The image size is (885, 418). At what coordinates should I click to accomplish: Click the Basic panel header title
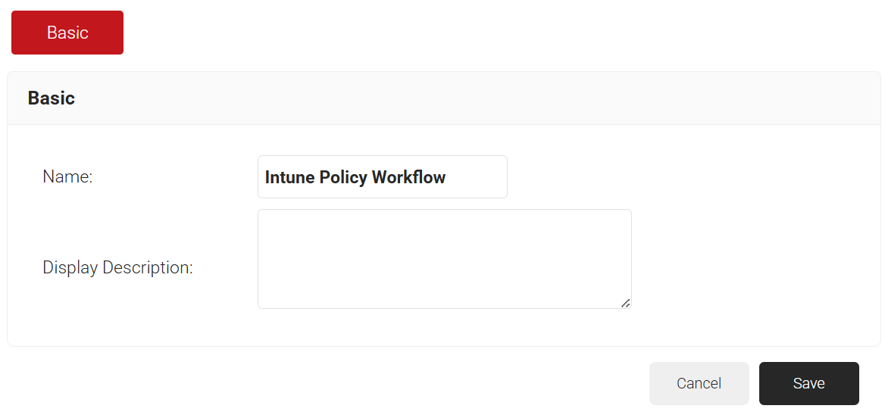(x=52, y=98)
